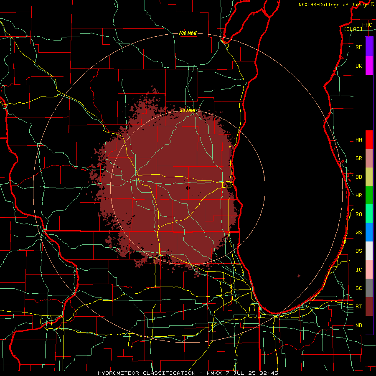Select the DS white legend swatch
The height and width of the screenshot is (376, 376).
click(369, 251)
